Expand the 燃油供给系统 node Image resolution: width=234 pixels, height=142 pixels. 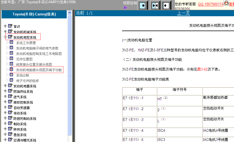[5, 91]
